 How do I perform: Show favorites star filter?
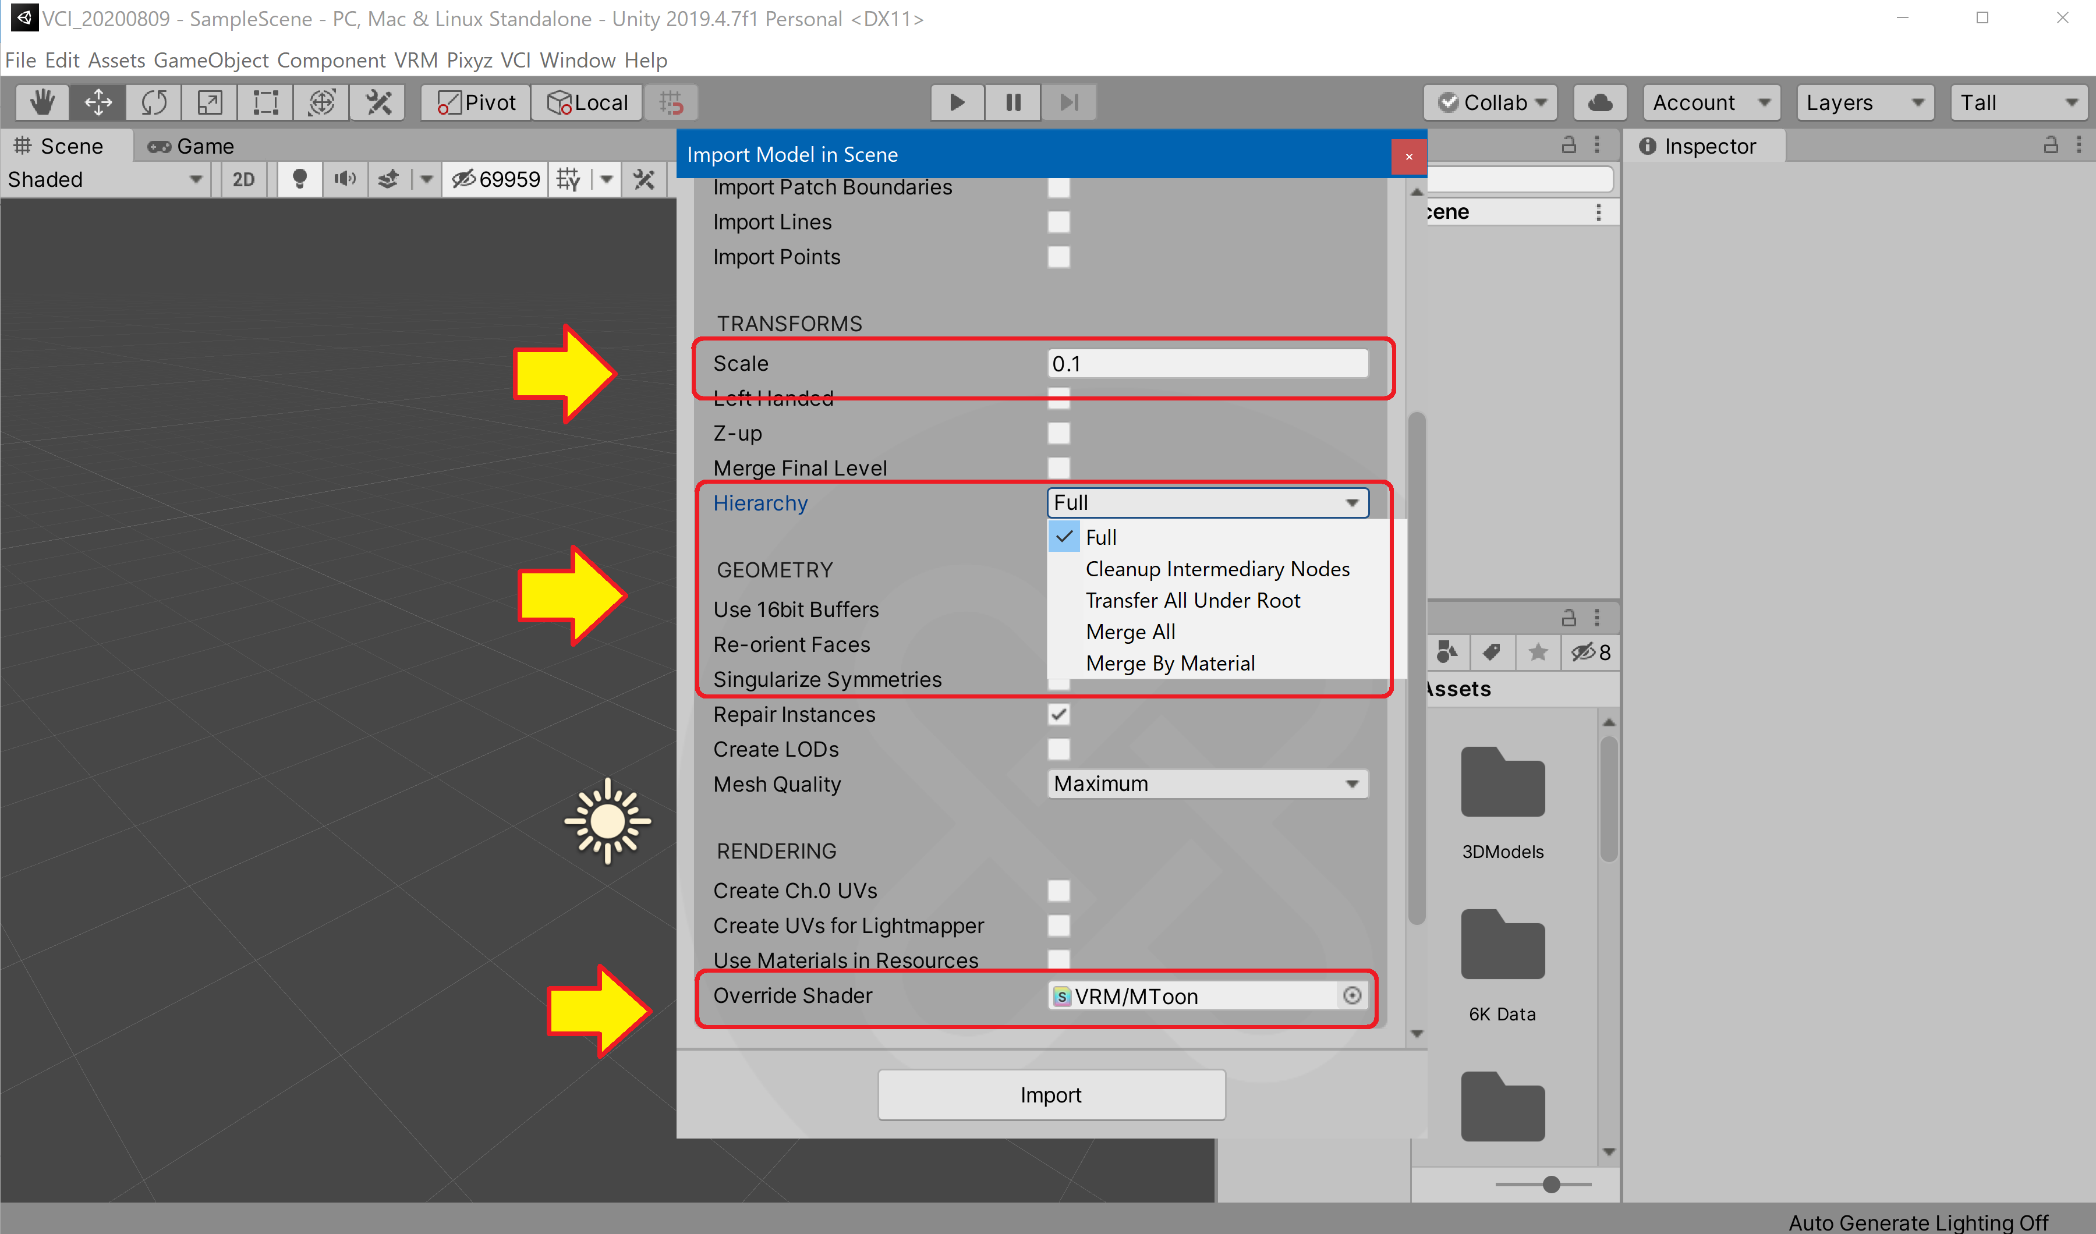1538,652
